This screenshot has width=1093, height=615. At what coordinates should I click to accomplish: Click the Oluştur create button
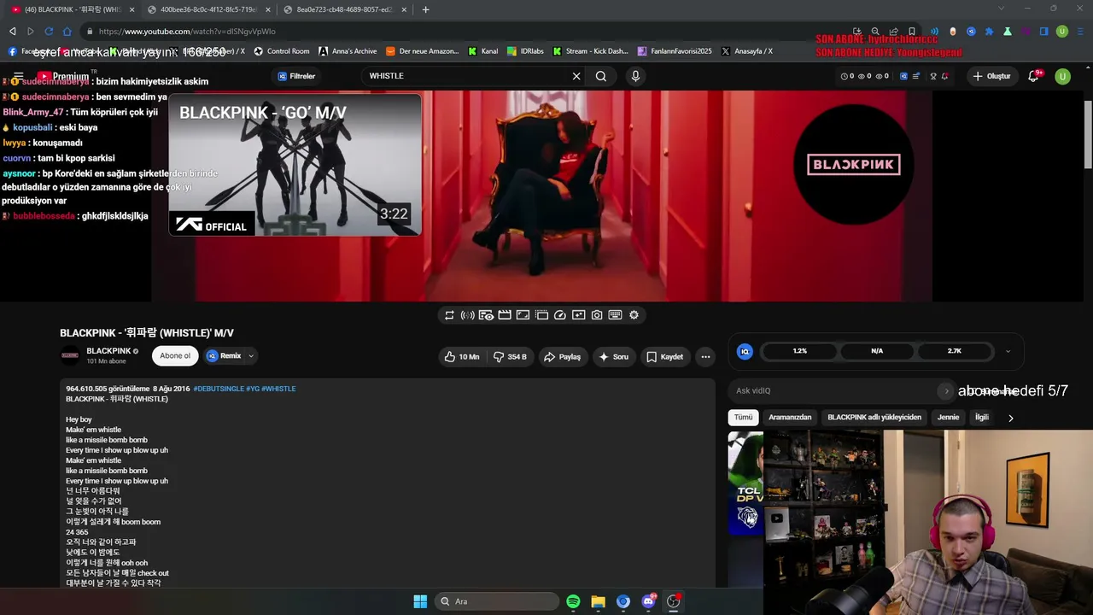(x=991, y=76)
